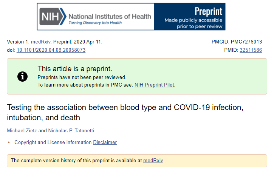The image size is (274, 172).
Task: Click the National Institutes of Health banner text
Action: (110, 16)
